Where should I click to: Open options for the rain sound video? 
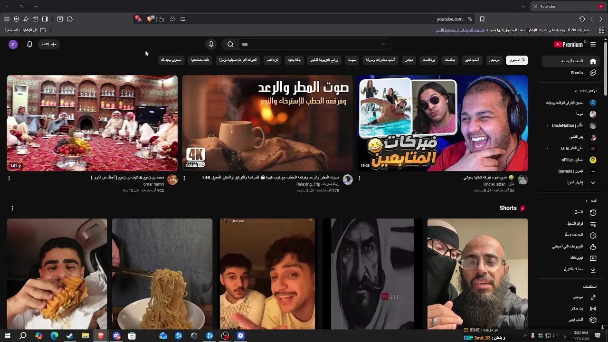[x=184, y=178]
